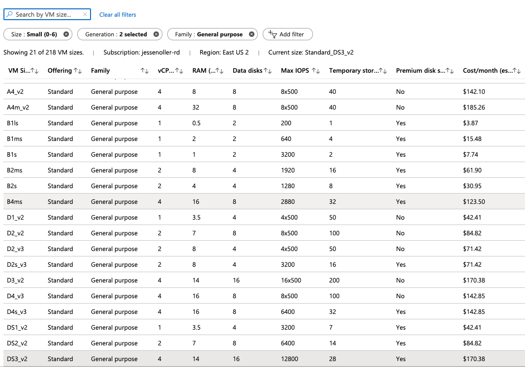Remove the Generation filter chip
This screenshot has width=525, height=367.
click(x=156, y=34)
